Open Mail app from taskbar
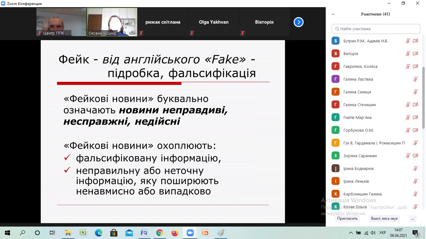This screenshot has height=239, width=426. [129, 233]
